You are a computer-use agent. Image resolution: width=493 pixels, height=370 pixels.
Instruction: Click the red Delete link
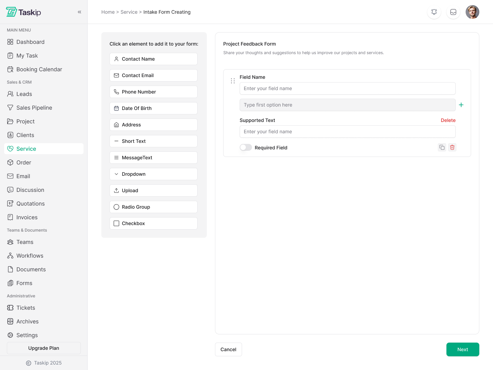448,120
